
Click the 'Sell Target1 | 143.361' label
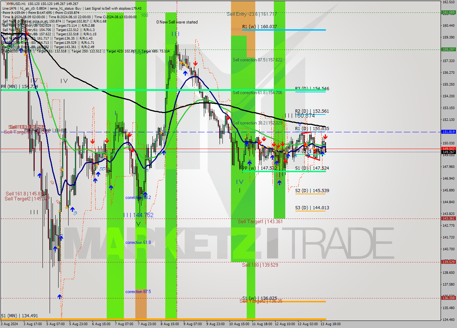point(260,222)
